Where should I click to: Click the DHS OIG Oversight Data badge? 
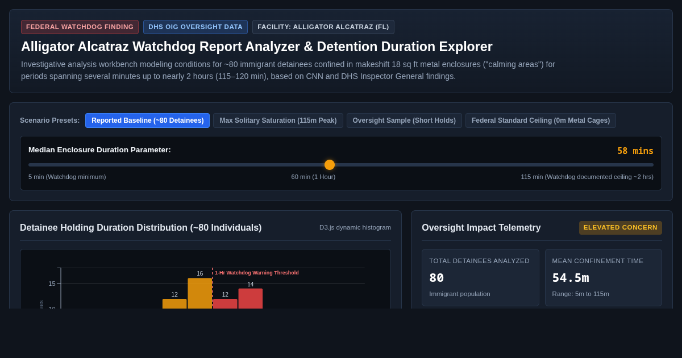coord(196,27)
